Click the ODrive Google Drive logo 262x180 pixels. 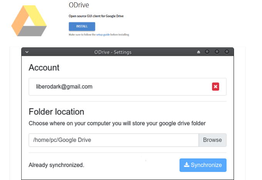tap(29, 21)
